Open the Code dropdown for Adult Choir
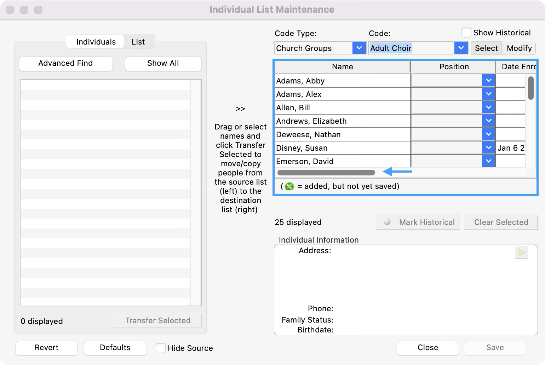The width and height of the screenshot is (545, 365). [461, 48]
